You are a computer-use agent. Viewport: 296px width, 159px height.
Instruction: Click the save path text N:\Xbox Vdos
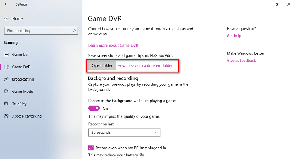pos(162,55)
